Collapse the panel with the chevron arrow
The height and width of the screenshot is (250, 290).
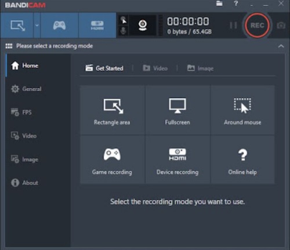point(281,46)
